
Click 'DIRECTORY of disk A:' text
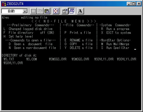click(x=19, y=55)
